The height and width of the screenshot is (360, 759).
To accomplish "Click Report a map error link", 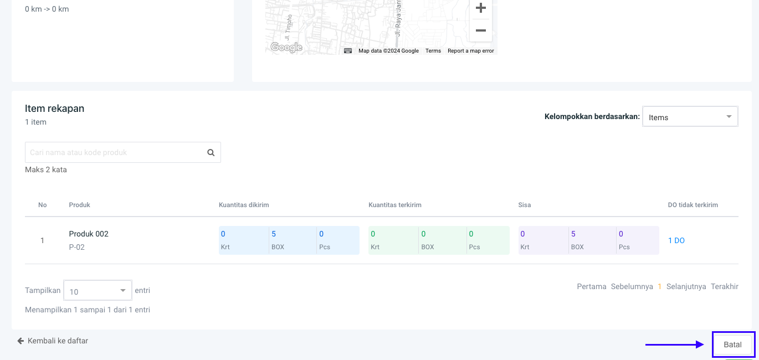I will [x=470, y=51].
